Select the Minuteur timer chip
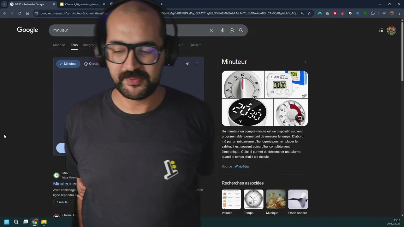 [x=68, y=64]
